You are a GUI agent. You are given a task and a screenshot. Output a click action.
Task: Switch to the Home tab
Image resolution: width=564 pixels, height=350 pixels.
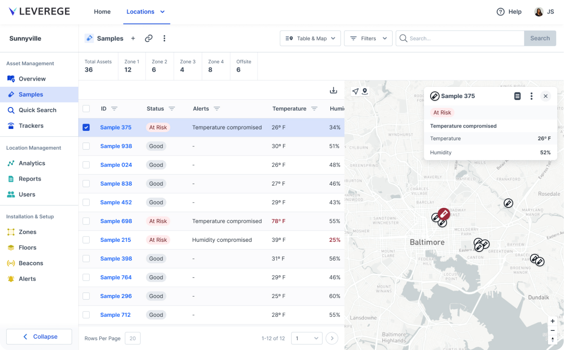click(x=102, y=12)
